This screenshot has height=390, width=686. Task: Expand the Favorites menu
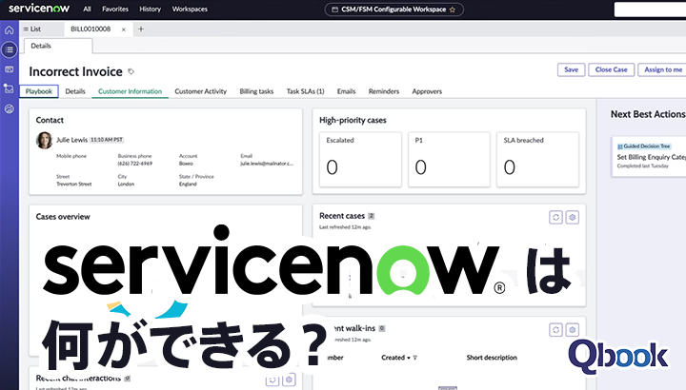click(115, 10)
